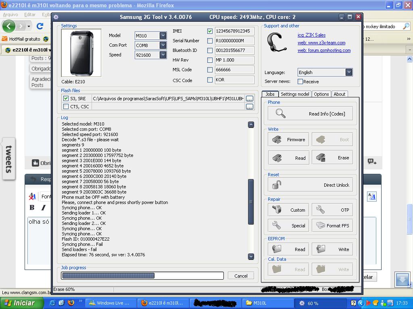The width and height of the screenshot is (413, 309).
Task: Click the Format FFS button
Action: click(332, 225)
